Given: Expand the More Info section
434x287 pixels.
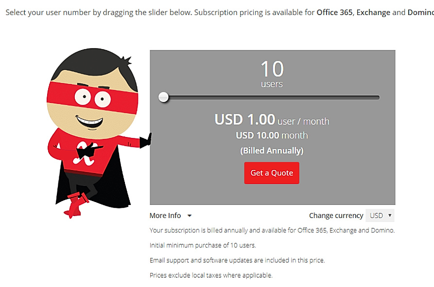Looking at the screenshot, I should point(165,216).
